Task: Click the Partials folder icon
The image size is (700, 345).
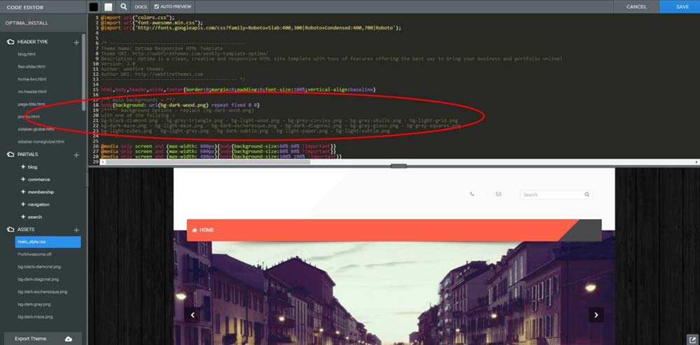Action: 10,155
